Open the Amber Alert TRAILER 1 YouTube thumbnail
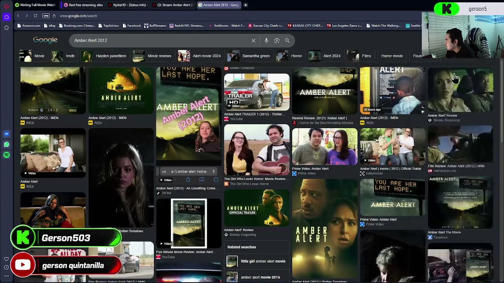This screenshot has height=283, width=504. click(x=257, y=92)
